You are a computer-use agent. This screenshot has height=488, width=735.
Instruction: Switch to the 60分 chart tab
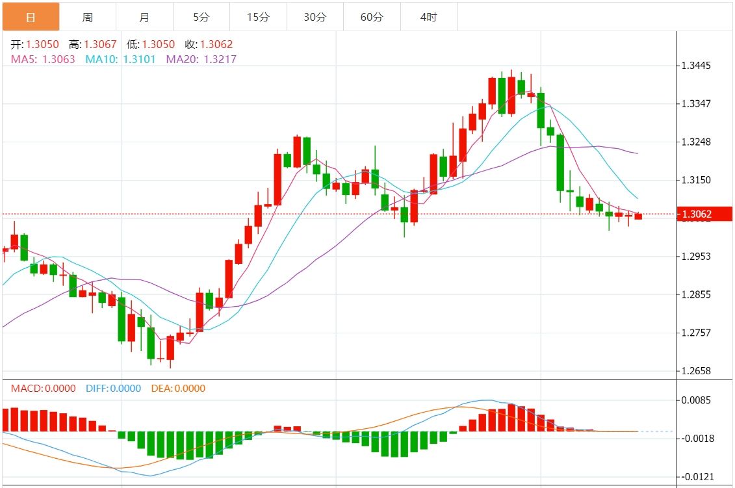pyautogui.click(x=372, y=17)
